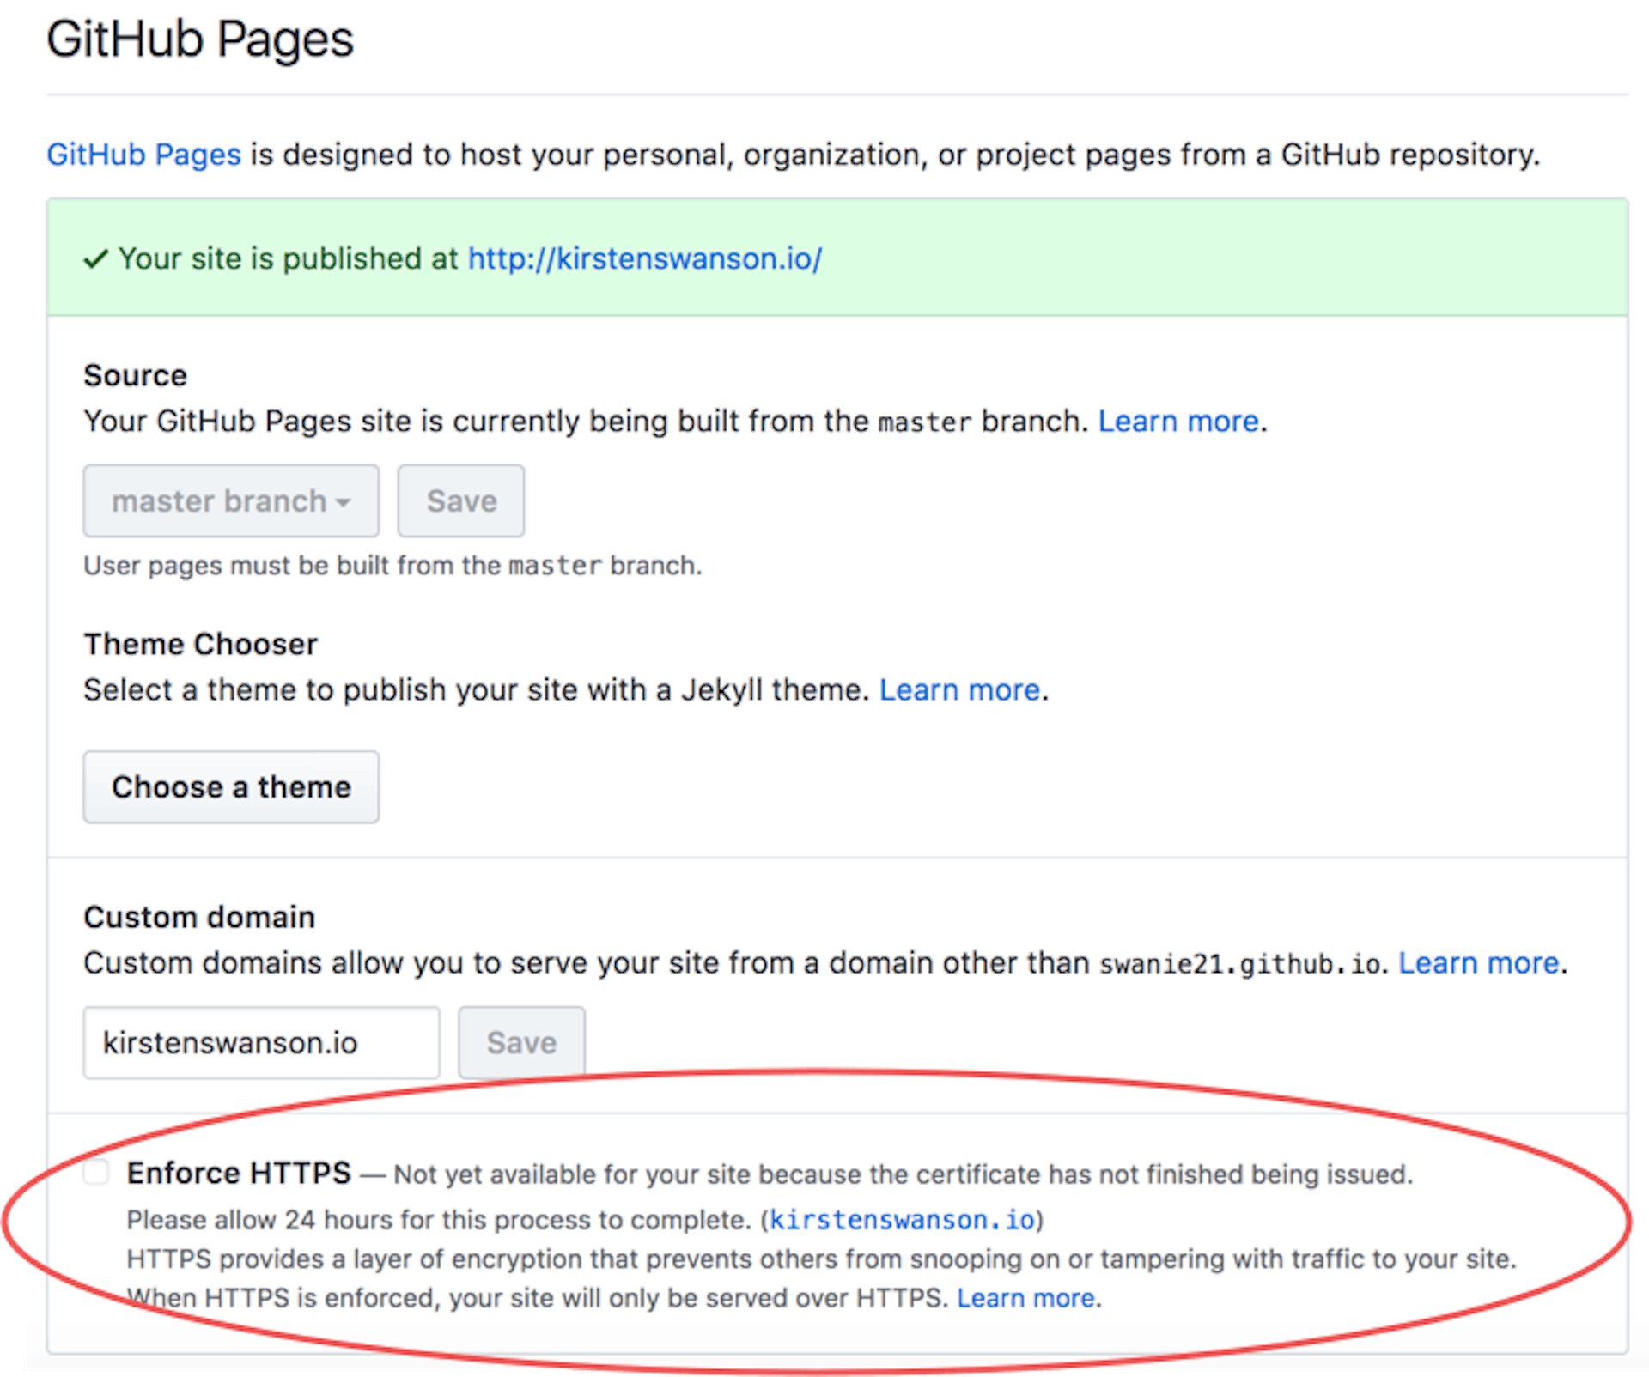The height and width of the screenshot is (1377, 1649).
Task: Open Learn more about enforcing HTTPS
Action: pos(1025,1298)
